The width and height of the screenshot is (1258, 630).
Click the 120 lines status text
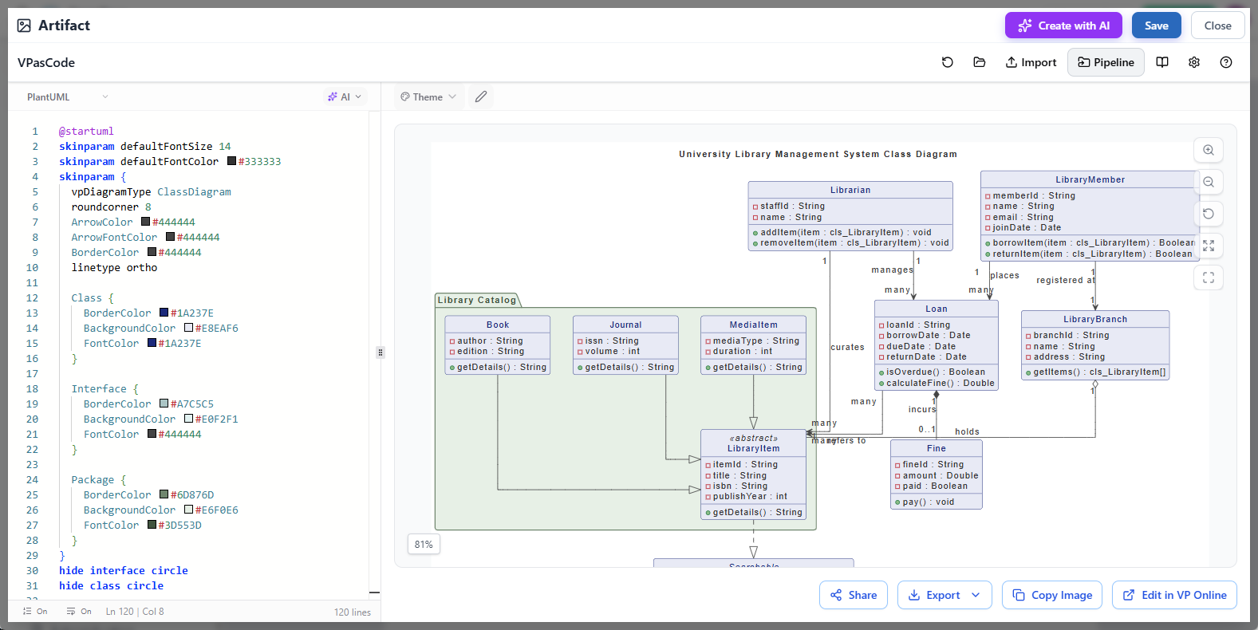tap(353, 612)
